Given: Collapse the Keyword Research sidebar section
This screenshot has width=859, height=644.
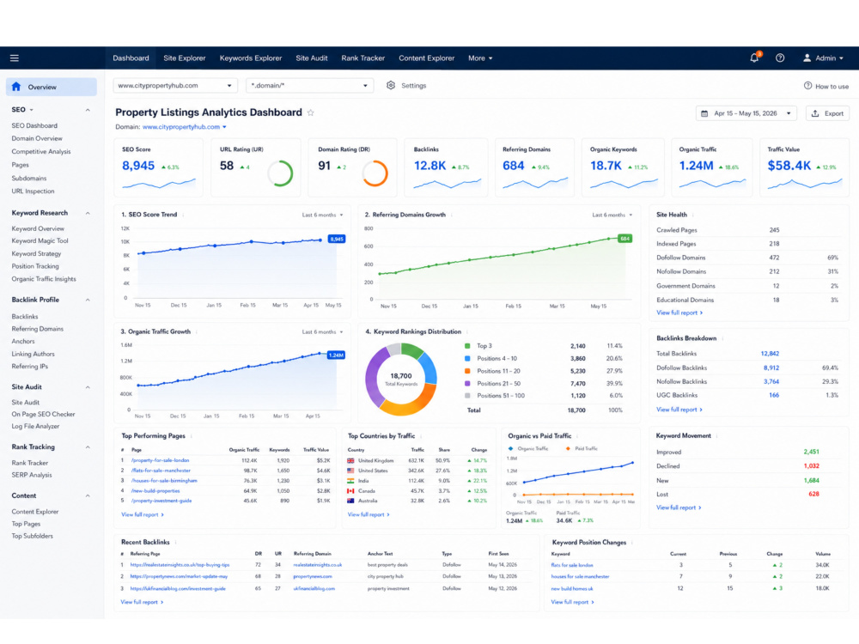Looking at the screenshot, I should pyautogui.click(x=88, y=213).
